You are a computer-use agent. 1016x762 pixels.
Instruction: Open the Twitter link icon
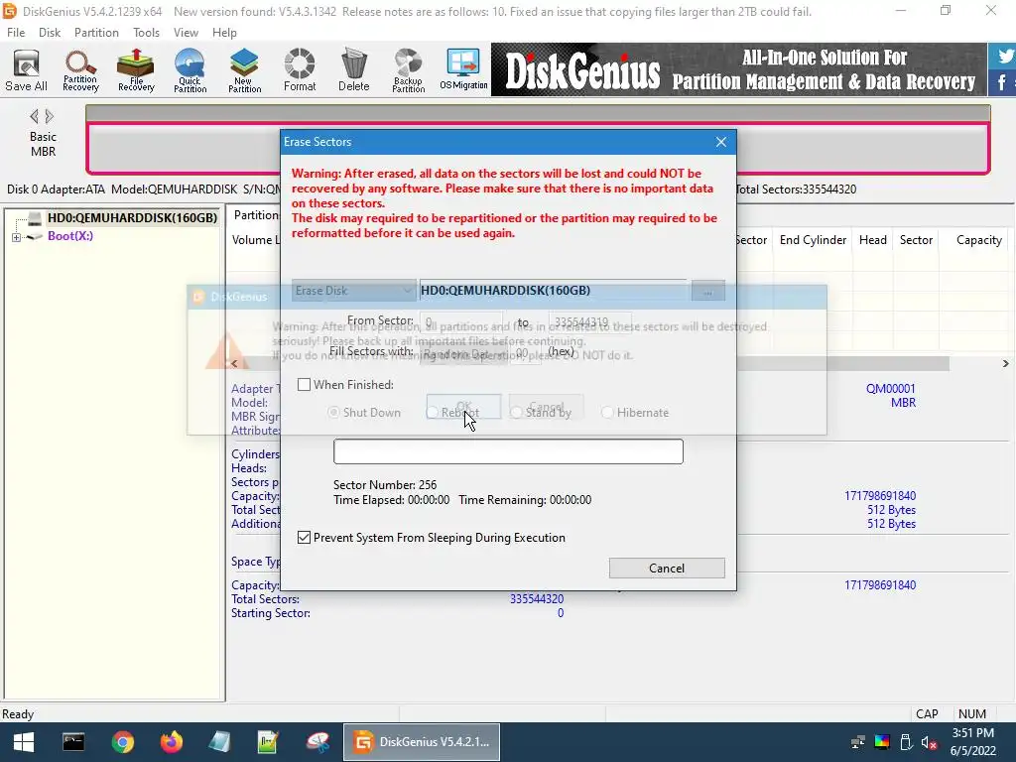1004,57
